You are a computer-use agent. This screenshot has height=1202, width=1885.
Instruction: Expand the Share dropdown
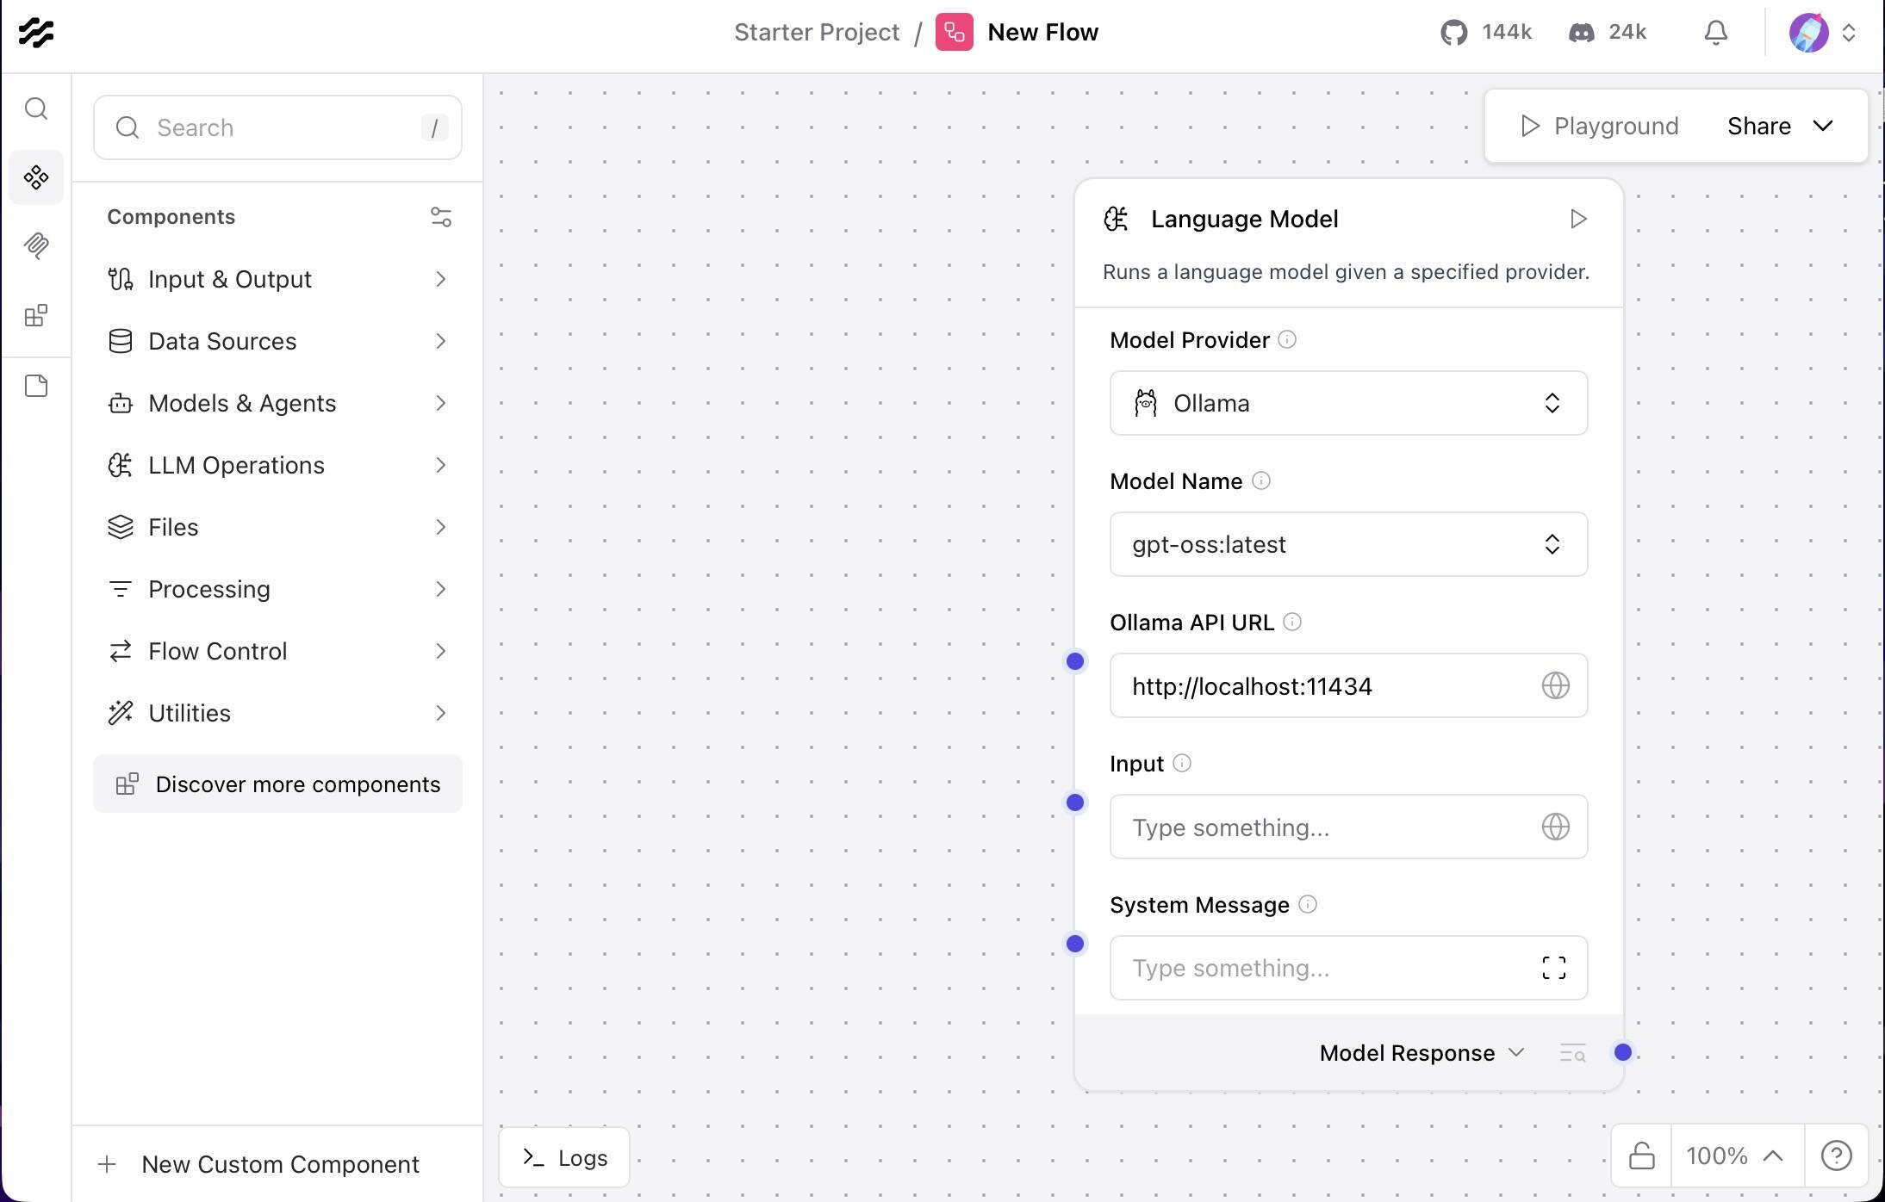point(1780,126)
